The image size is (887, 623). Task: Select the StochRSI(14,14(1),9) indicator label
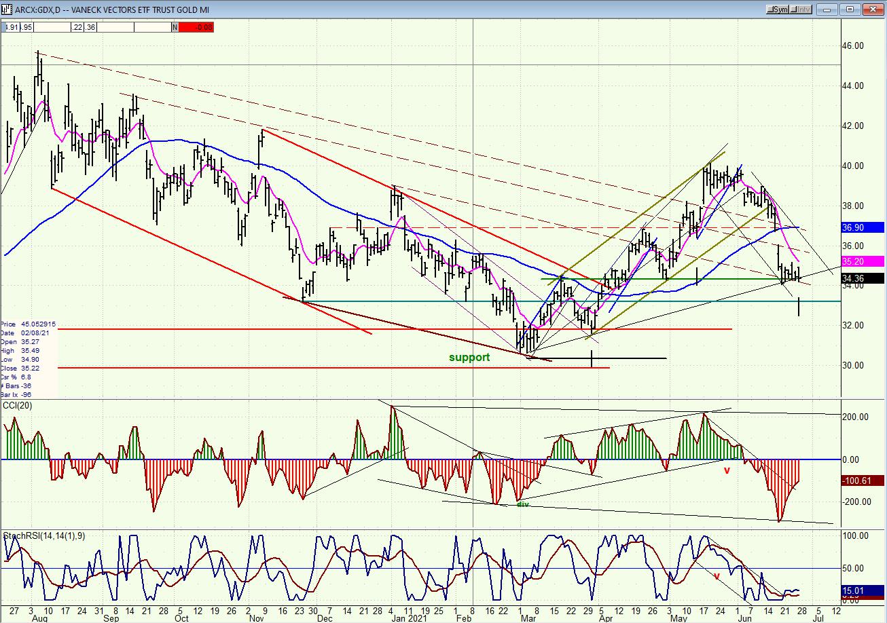tap(42, 536)
